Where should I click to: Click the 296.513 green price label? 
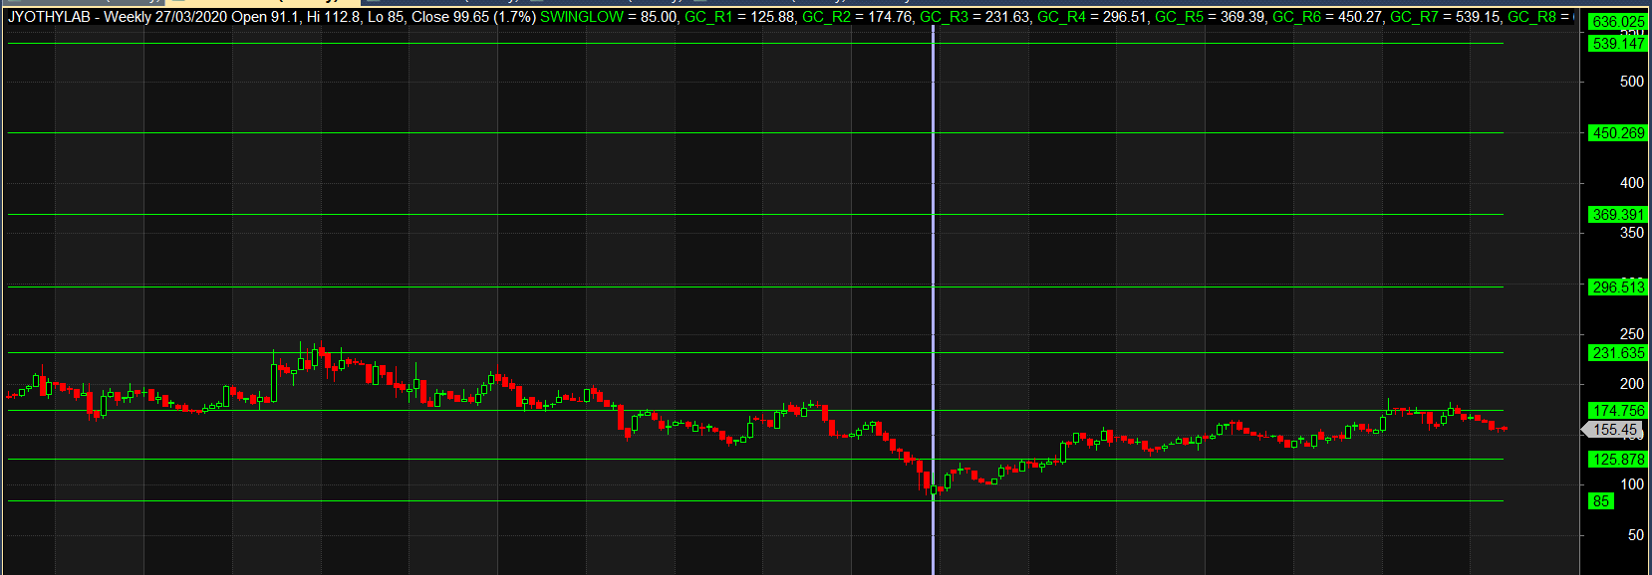pyautogui.click(x=1618, y=287)
